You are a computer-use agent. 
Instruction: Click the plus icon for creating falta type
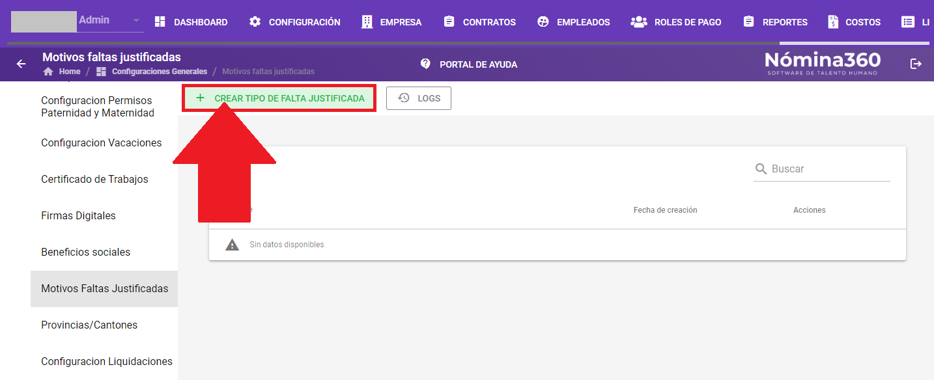(x=200, y=98)
